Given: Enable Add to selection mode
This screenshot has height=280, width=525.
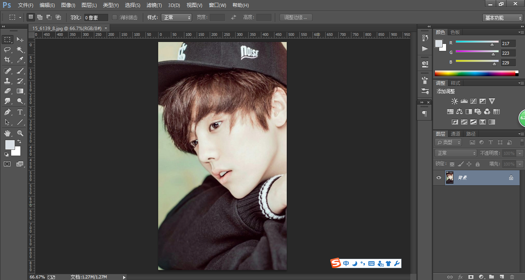Looking at the screenshot, I should (x=40, y=17).
